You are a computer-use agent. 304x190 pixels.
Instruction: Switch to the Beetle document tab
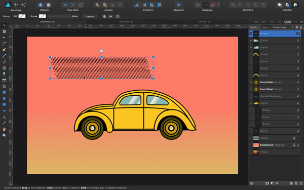click(126, 22)
